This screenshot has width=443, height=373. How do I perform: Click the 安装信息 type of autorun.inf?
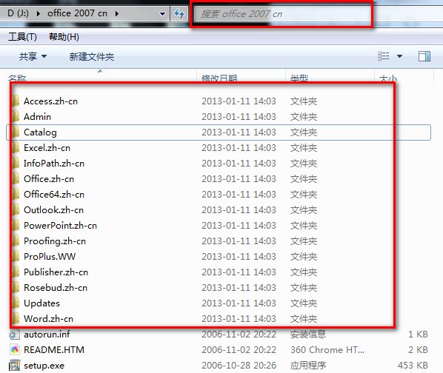coord(308,335)
